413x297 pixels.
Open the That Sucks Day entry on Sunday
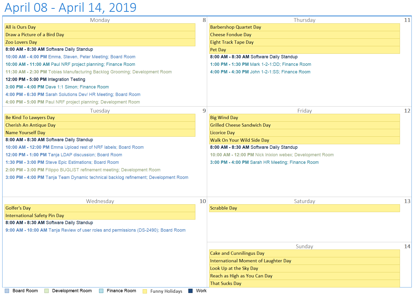(225, 283)
